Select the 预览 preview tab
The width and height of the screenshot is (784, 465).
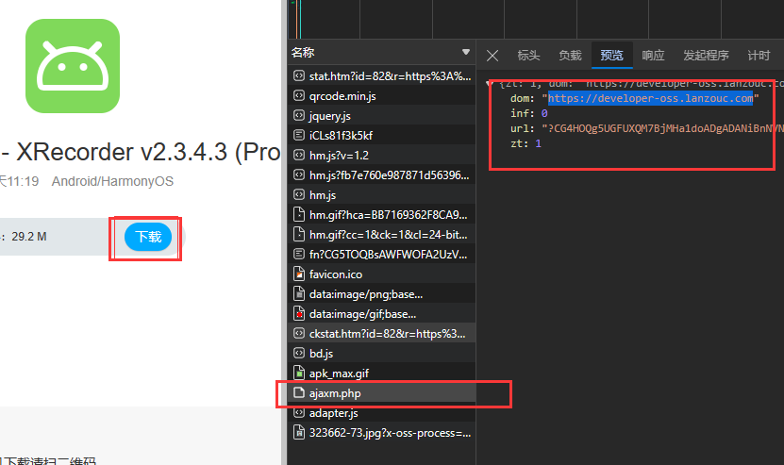tap(612, 56)
